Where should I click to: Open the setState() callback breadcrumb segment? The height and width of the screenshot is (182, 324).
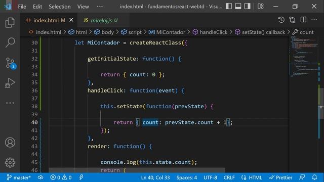point(260,32)
